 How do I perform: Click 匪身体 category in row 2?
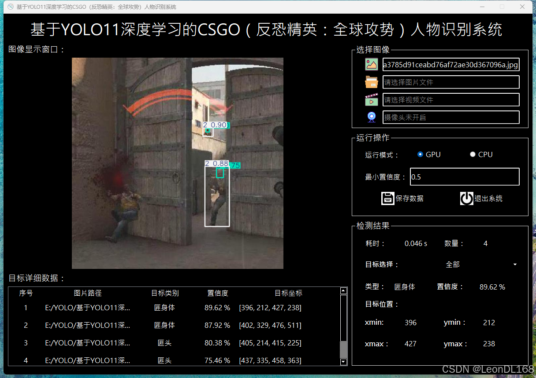pos(164,326)
